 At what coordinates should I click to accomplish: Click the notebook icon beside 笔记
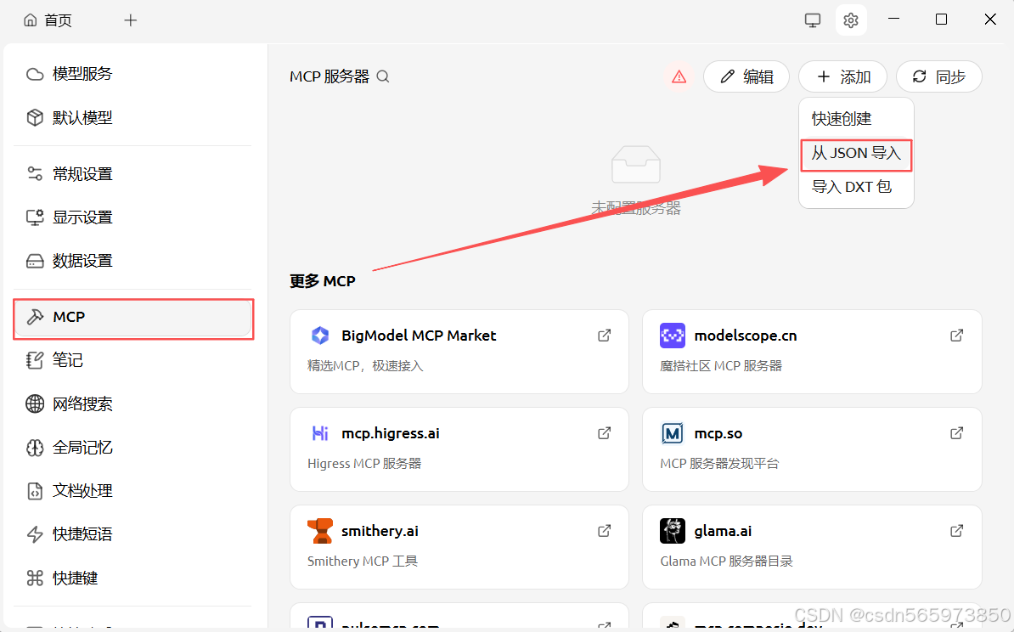point(35,360)
